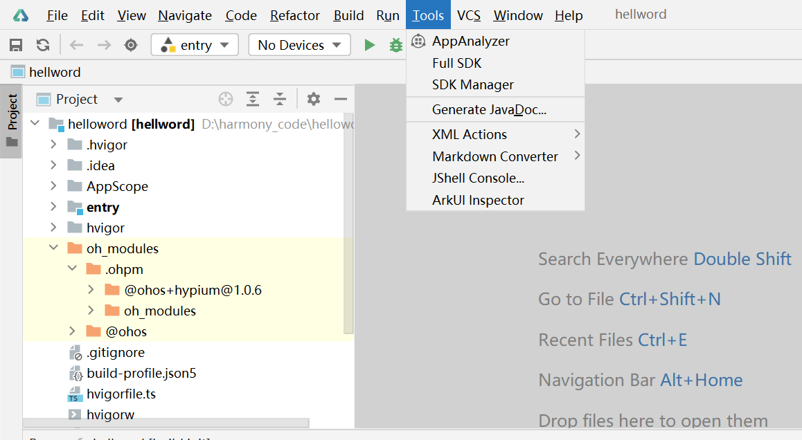802x440 pixels.
Task: Navigate forward with the right arrow icon
Action: click(x=104, y=45)
